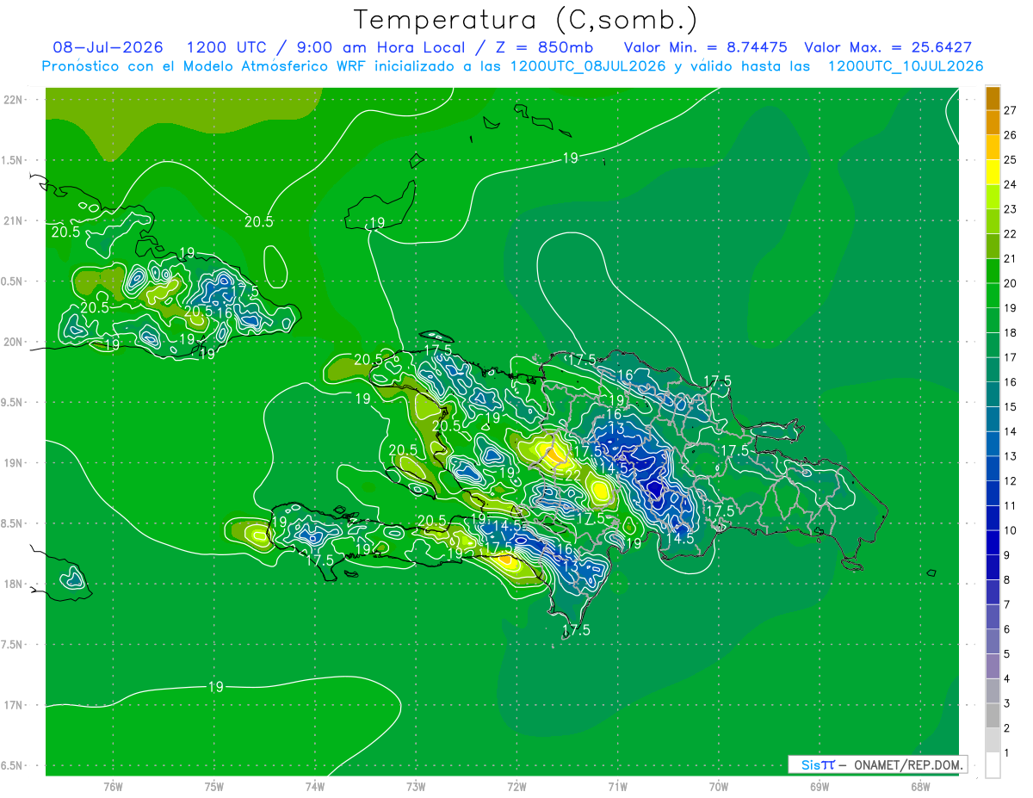Click the "17N" latitude axis label

14,705
